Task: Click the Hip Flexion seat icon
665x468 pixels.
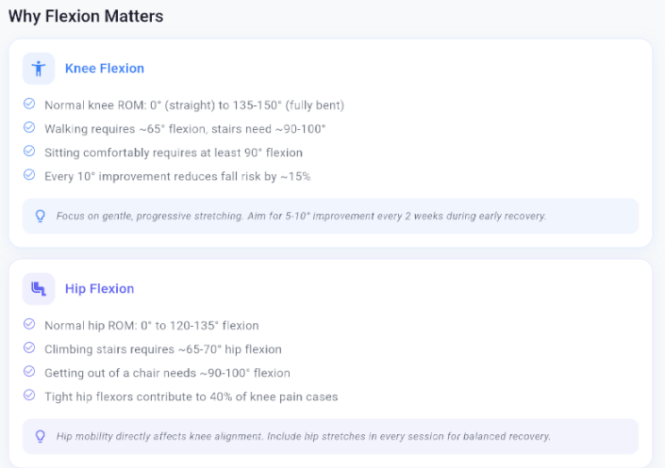Action: pyautogui.click(x=39, y=289)
